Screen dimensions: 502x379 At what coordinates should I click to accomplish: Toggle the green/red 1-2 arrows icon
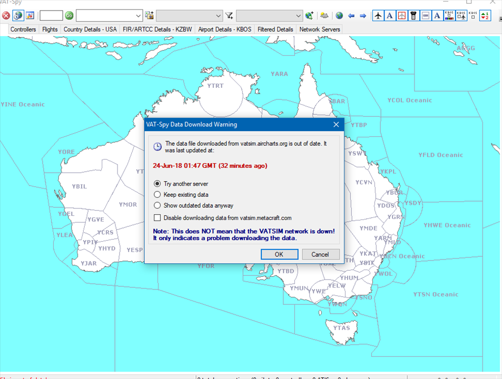point(485,15)
